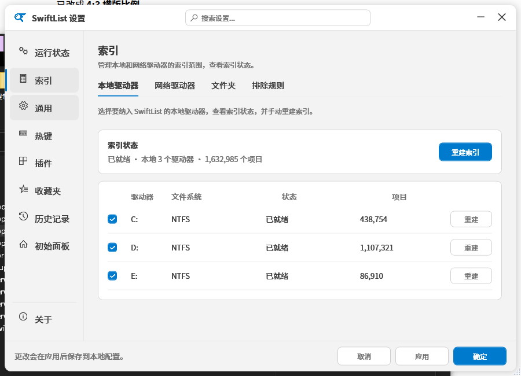Click the blue 重建索引 button
The height and width of the screenshot is (376, 521).
465,152
